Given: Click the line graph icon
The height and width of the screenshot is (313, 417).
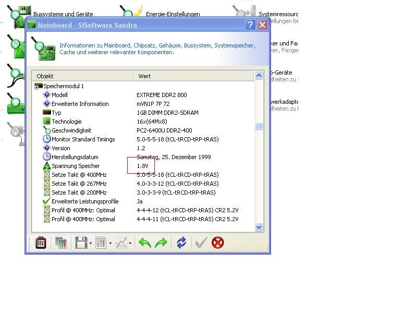Looking at the screenshot, I should [121, 243].
